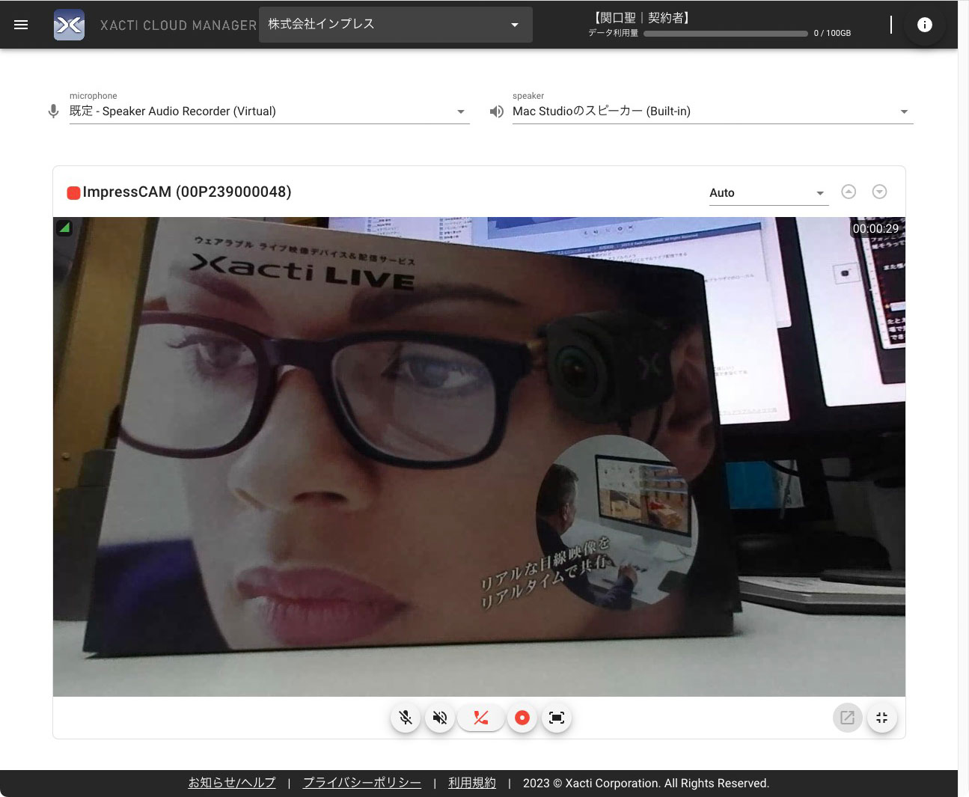The height and width of the screenshot is (797, 969).
Task: Toggle the muted microphone button
Action: tap(406, 718)
